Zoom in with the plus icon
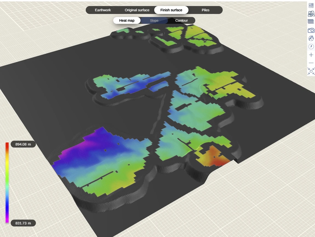The height and width of the screenshot is (237, 315). pos(311,55)
